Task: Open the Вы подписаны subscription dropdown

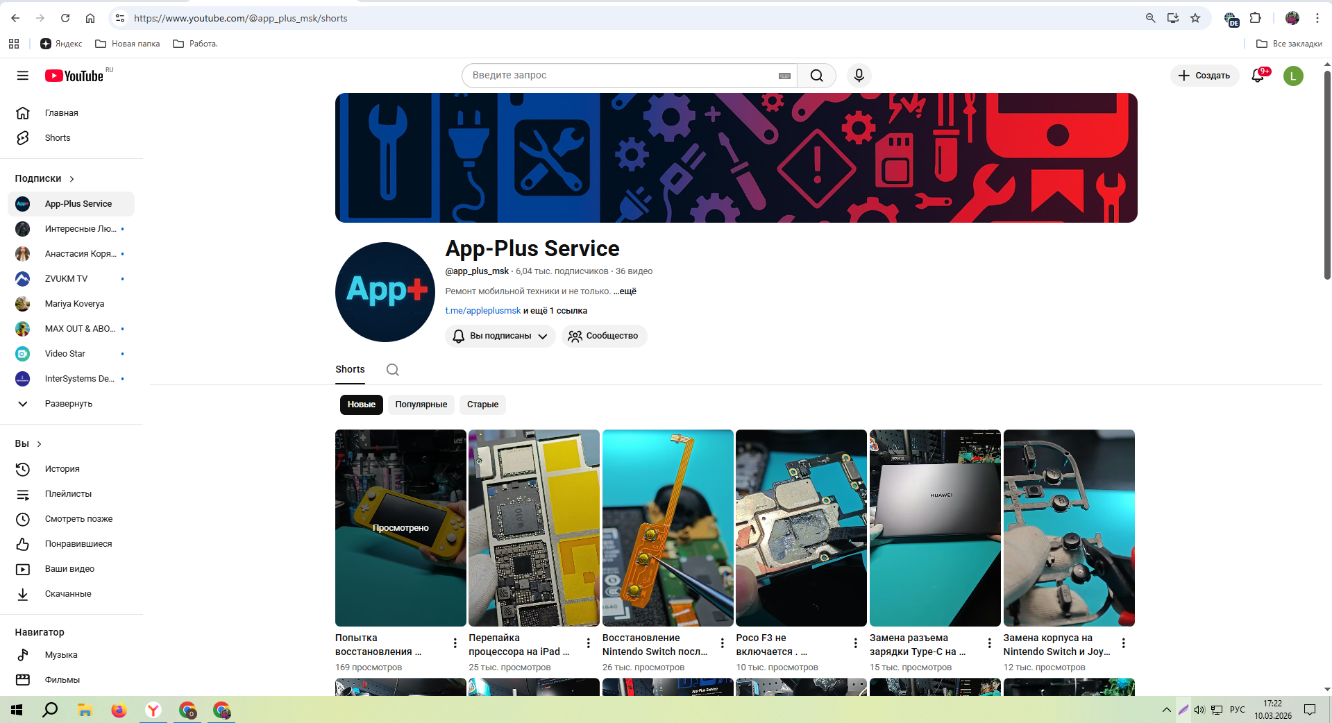Action: [500, 336]
